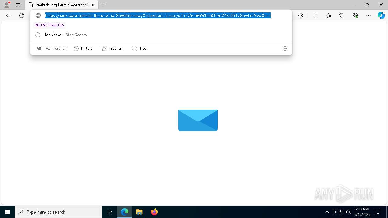Viewport: 388px width, 218px height.
Task: Open the Collections icon
Action: click(x=342, y=15)
